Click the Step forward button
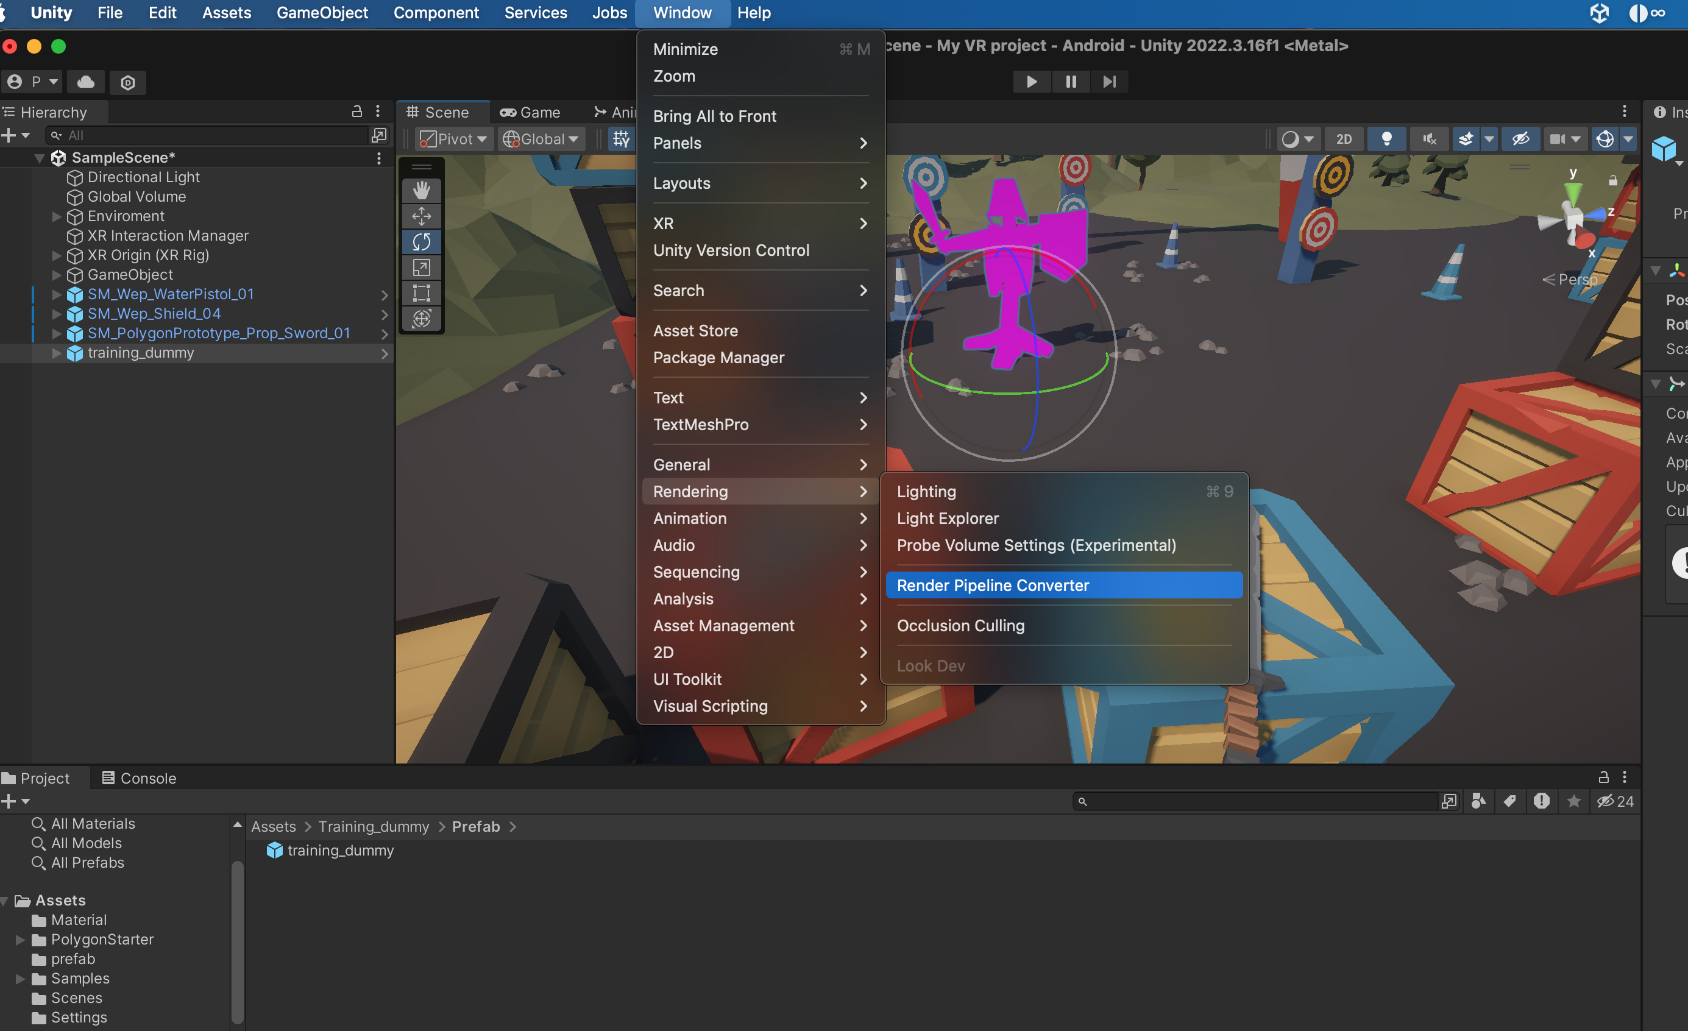This screenshot has height=1031, width=1688. [1109, 82]
